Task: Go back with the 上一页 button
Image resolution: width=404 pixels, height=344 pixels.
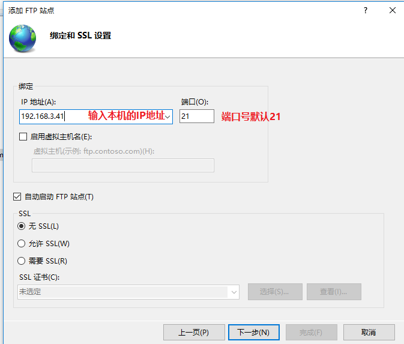Action: point(193,332)
